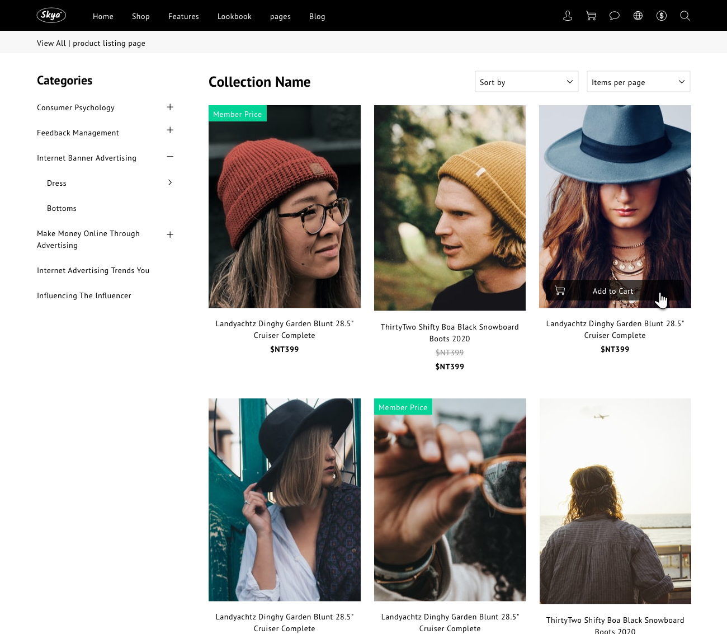727x634 pixels.
Task: Open the search magnifier icon
Action: tap(685, 16)
